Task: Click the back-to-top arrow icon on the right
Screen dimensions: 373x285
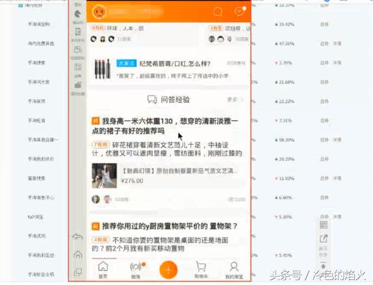Action: [x=324, y=266]
